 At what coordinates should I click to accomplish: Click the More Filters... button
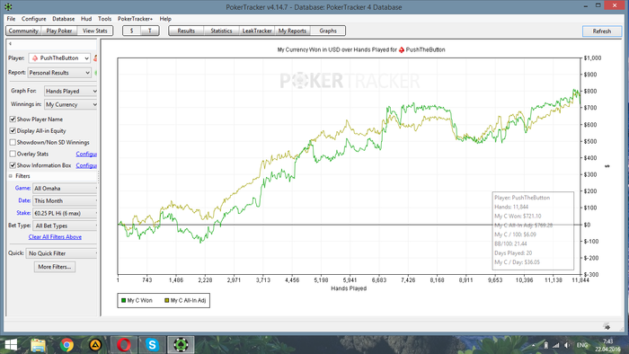pyautogui.click(x=55, y=267)
